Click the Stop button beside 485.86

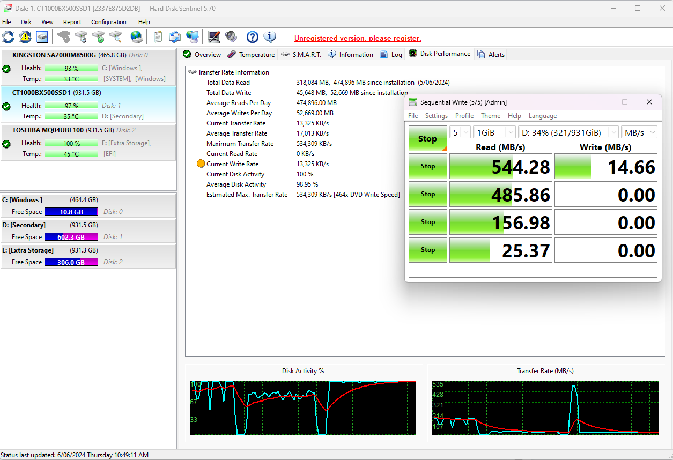point(427,194)
